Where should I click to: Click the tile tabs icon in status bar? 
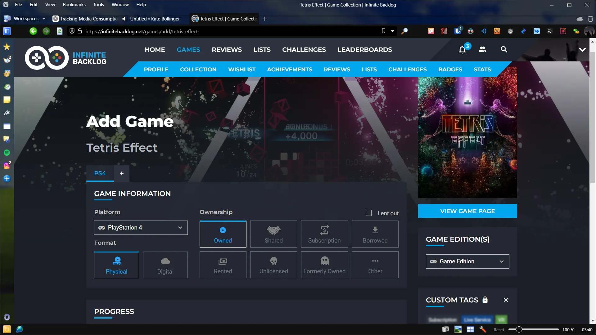pyautogui.click(x=470, y=329)
